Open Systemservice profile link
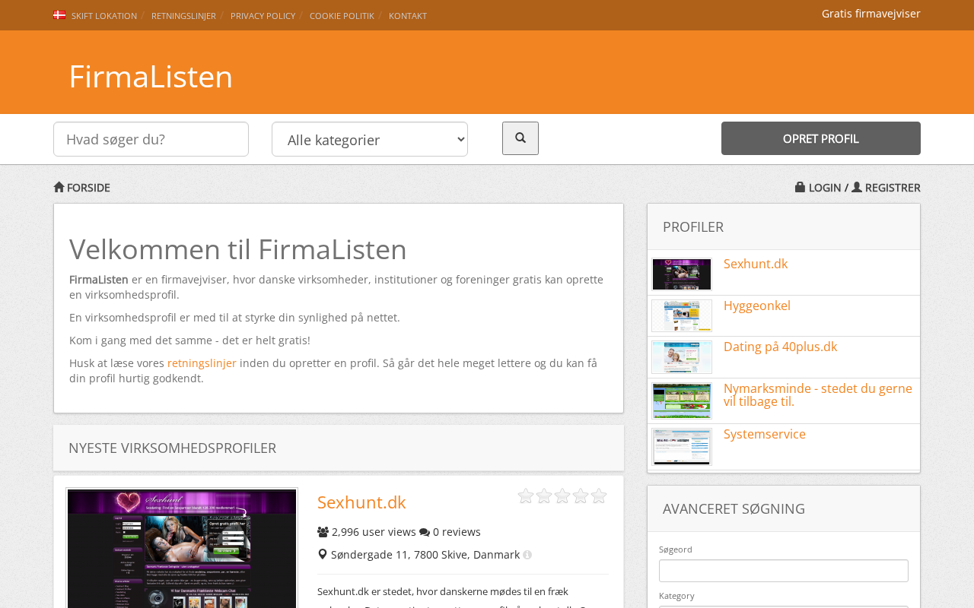 (765, 434)
